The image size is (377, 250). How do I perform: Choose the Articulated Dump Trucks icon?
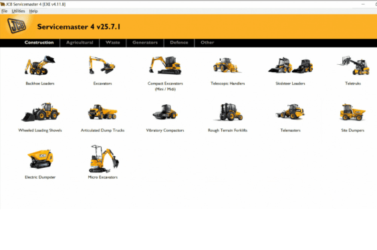pos(103,112)
